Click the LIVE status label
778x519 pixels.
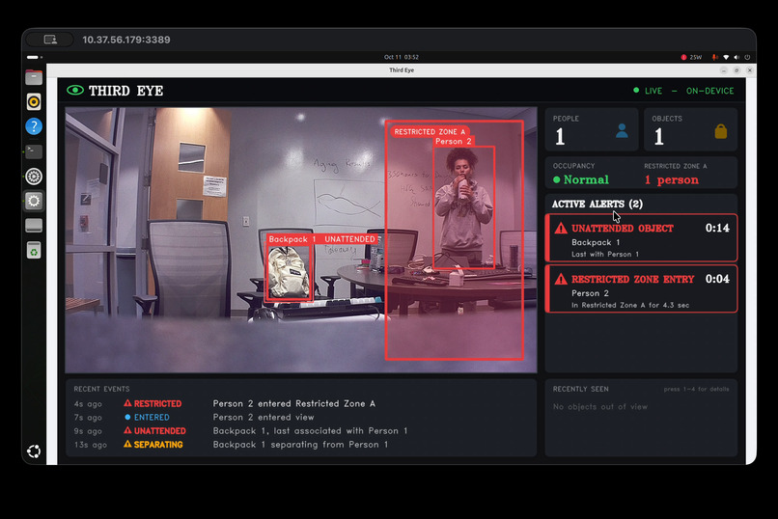[x=653, y=91]
